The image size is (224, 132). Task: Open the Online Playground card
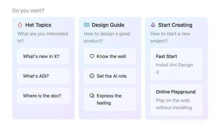point(176,99)
